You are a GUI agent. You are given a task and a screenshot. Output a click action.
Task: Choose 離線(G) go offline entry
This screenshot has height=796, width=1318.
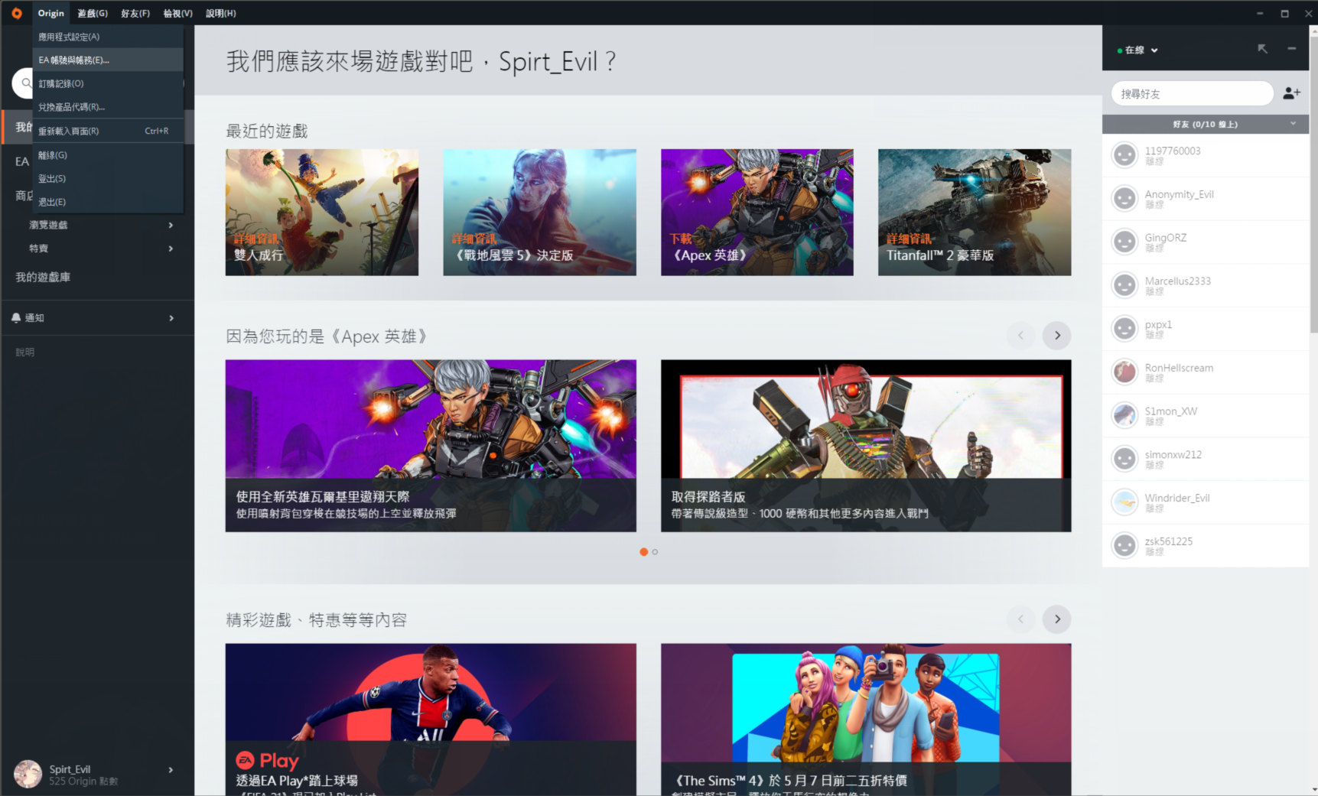[x=108, y=155]
